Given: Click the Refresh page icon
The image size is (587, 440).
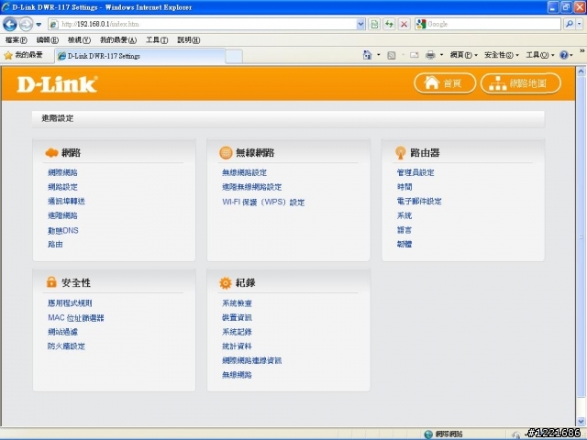Looking at the screenshot, I should point(389,25).
